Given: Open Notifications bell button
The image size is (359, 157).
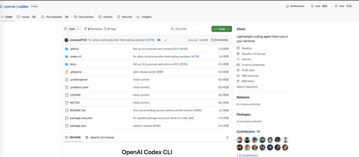Looking at the screenshot, I should tap(295, 6).
